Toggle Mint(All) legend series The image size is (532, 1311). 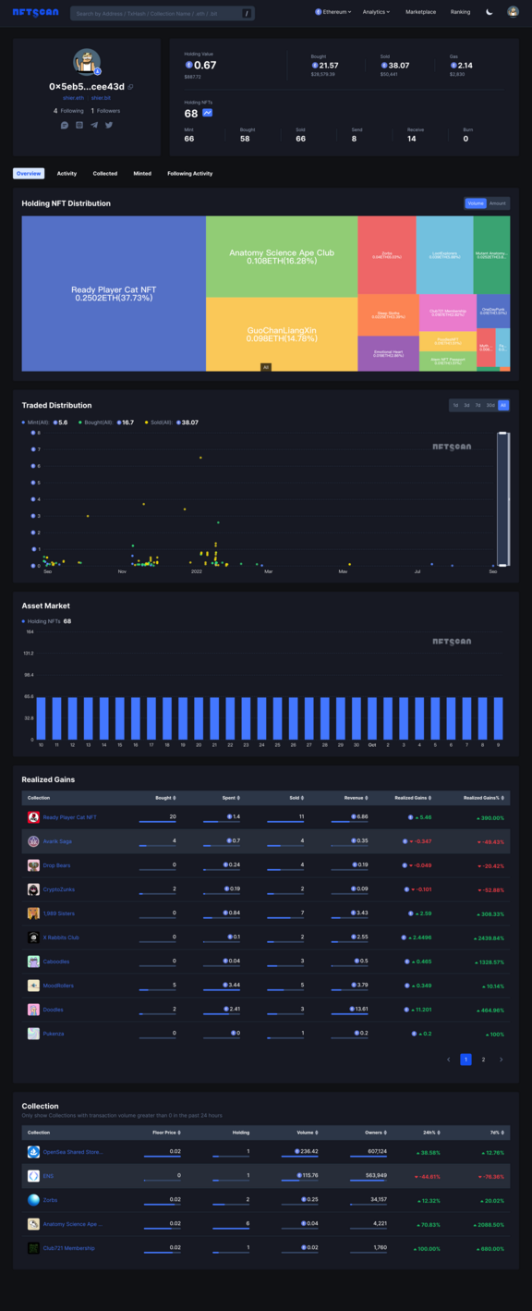coord(44,423)
